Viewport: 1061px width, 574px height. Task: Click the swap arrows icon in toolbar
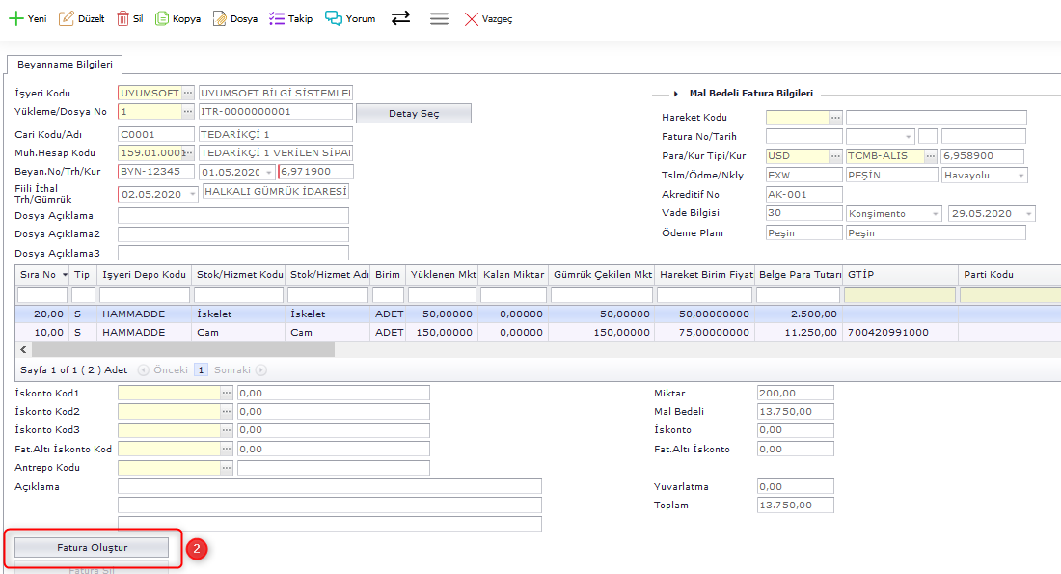pyautogui.click(x=401, y=18)
